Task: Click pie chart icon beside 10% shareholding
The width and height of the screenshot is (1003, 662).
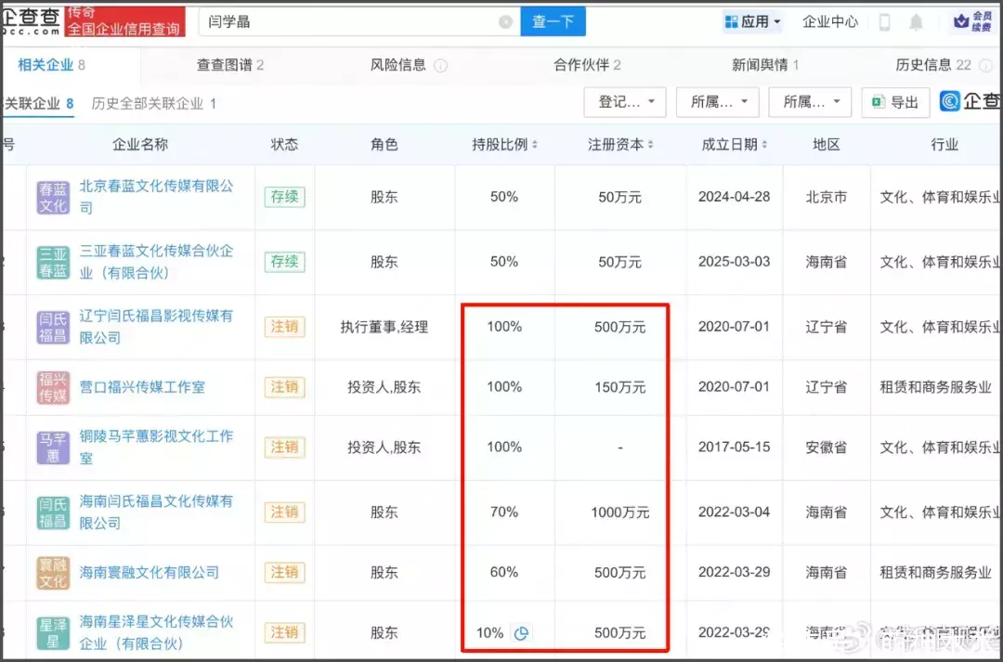Action: pyautogui.click(x=521, y=633)
